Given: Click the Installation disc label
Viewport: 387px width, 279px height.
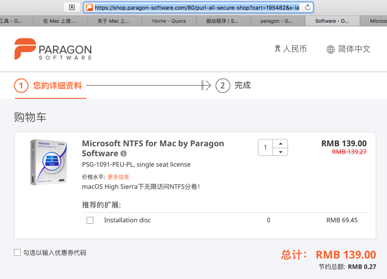Looking at the screenshot, I should 127,220.
